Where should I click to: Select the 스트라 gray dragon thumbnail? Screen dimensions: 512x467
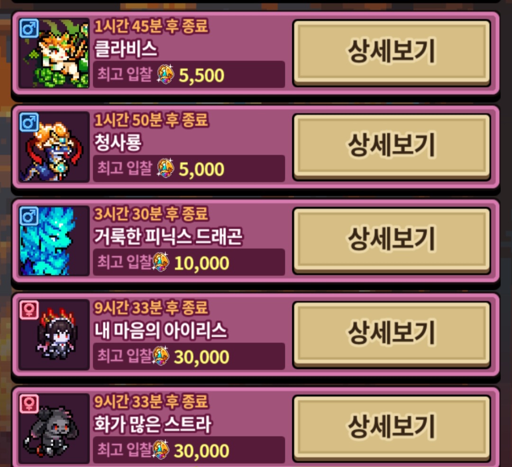(54, 428)
